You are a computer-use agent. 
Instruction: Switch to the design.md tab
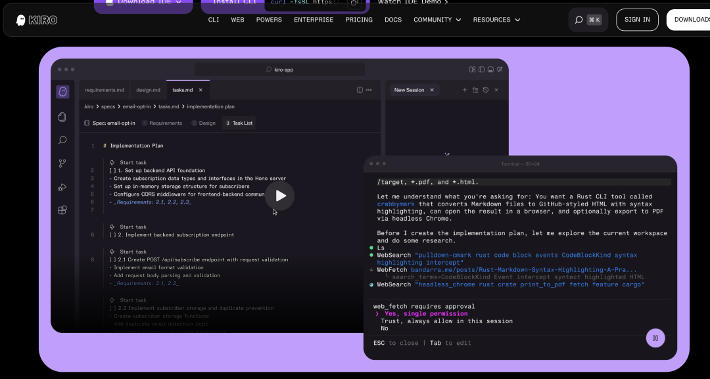click(148, 90)
